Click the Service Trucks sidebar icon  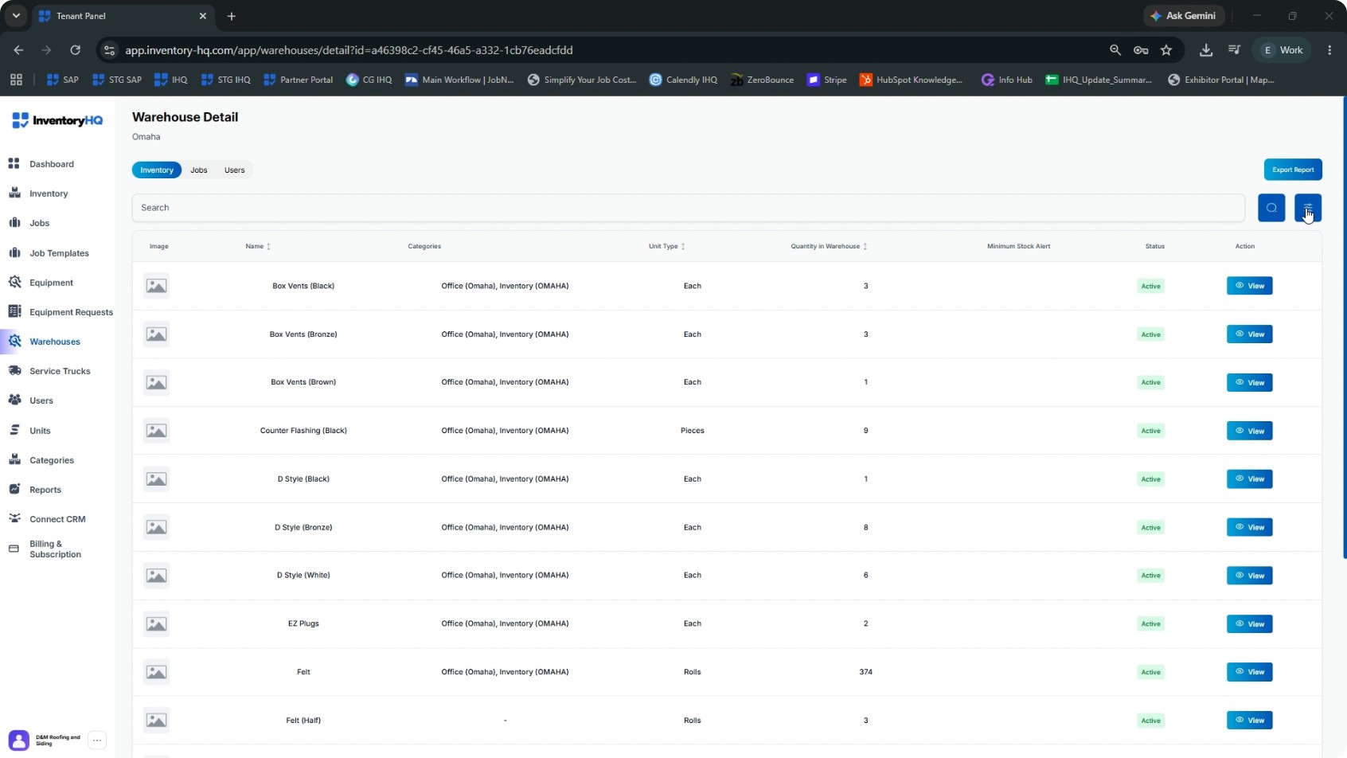(x=14, y=371)
